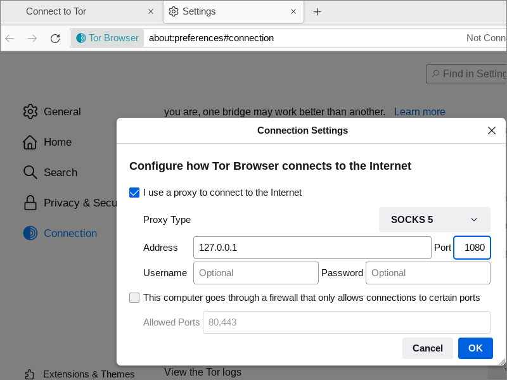Cancel the Connection Settings dialog
The height and width of the screenshot is (380, 507).
[427, 348]
